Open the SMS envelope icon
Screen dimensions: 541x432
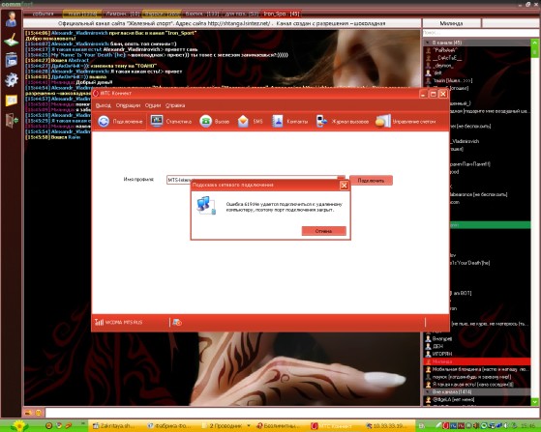tap(243, 121)
